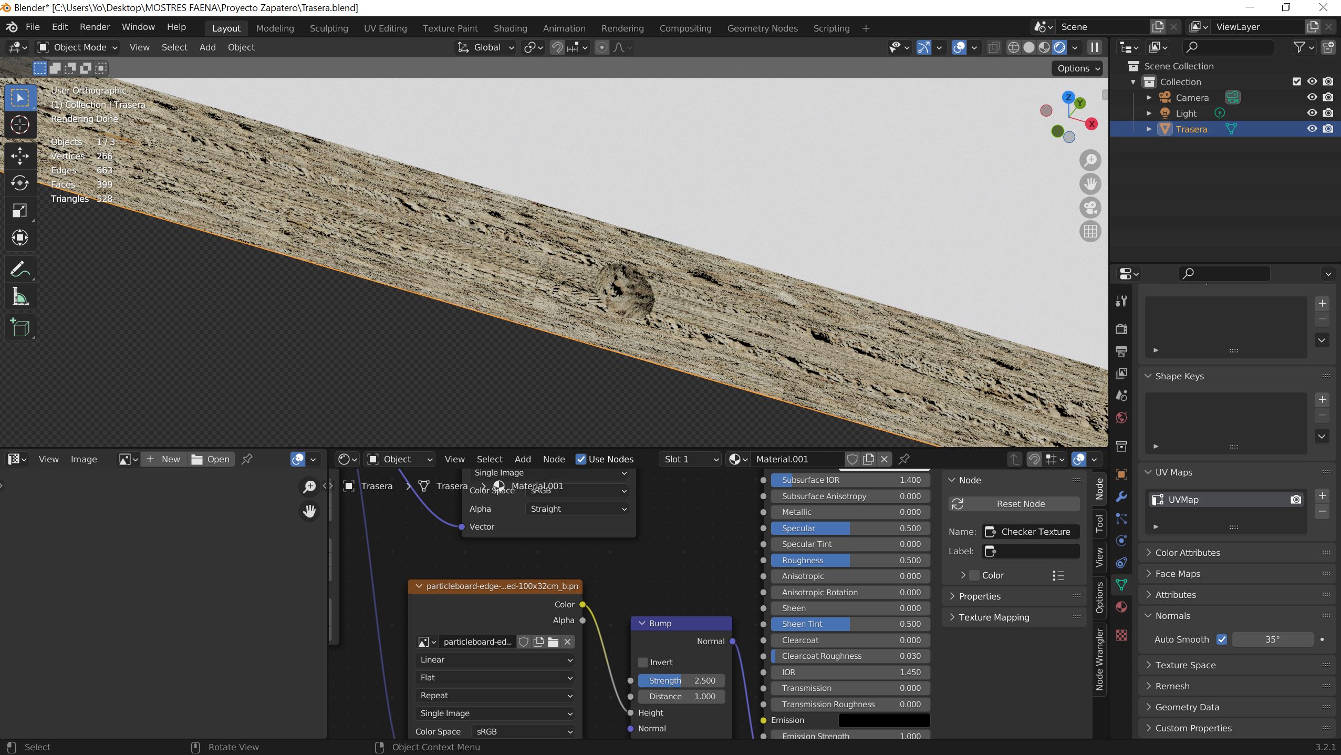Toggle Use Nodes checkbox
Viewport: 1341px width, 755px height.
point(580,459)
